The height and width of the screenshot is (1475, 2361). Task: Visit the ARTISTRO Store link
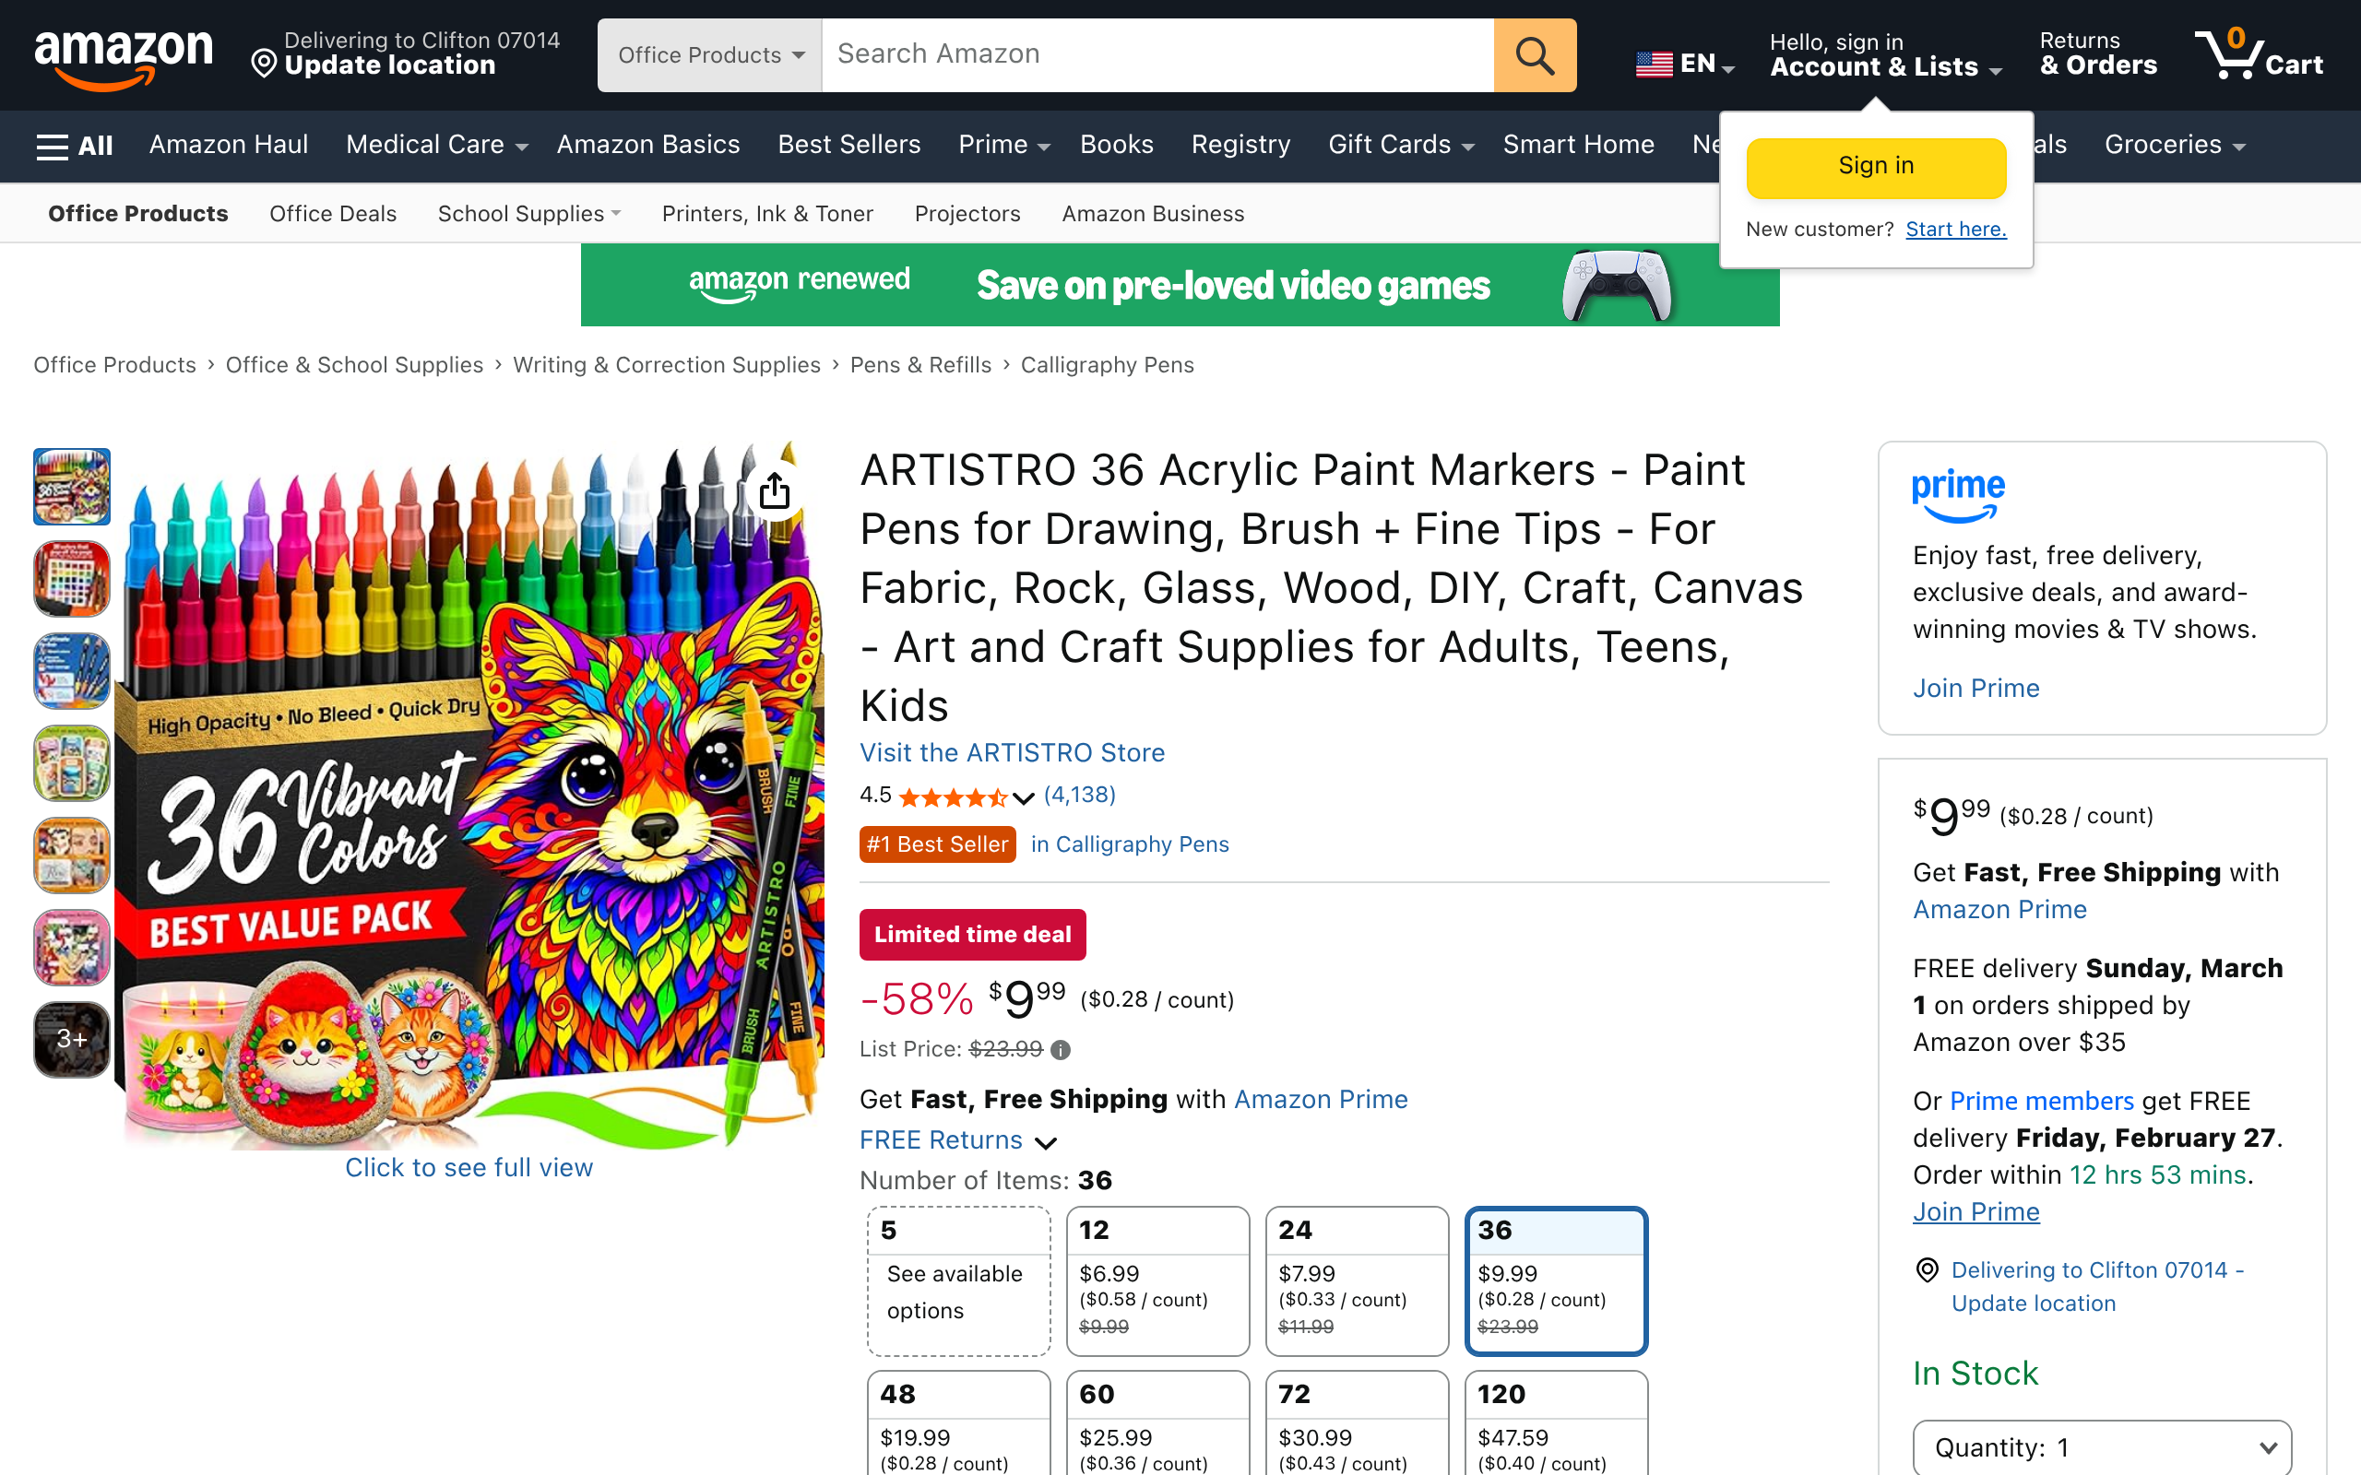point(1012,753)
